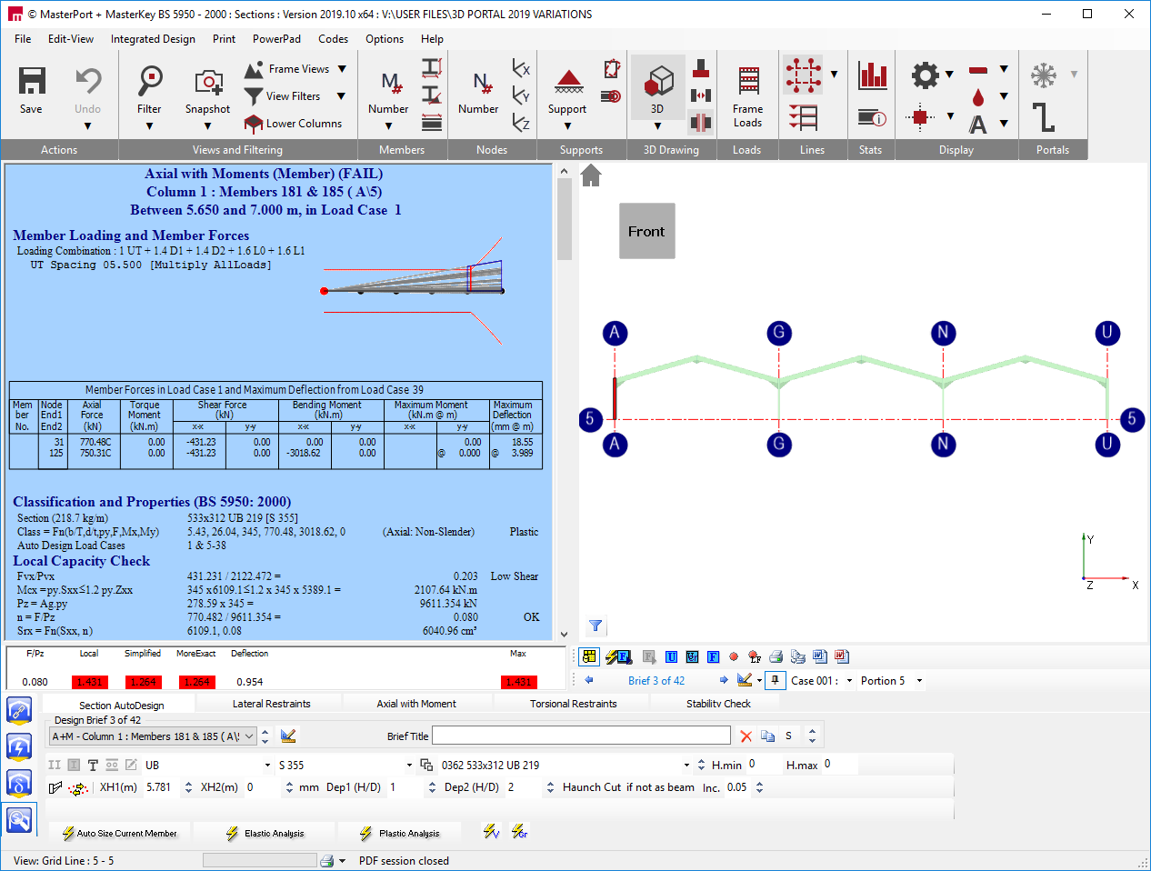Image resolution: width=1151 pixels, height=871 pixels.
Task: Expand the S 355 steel grade dropdown
Action: (409, 765)
